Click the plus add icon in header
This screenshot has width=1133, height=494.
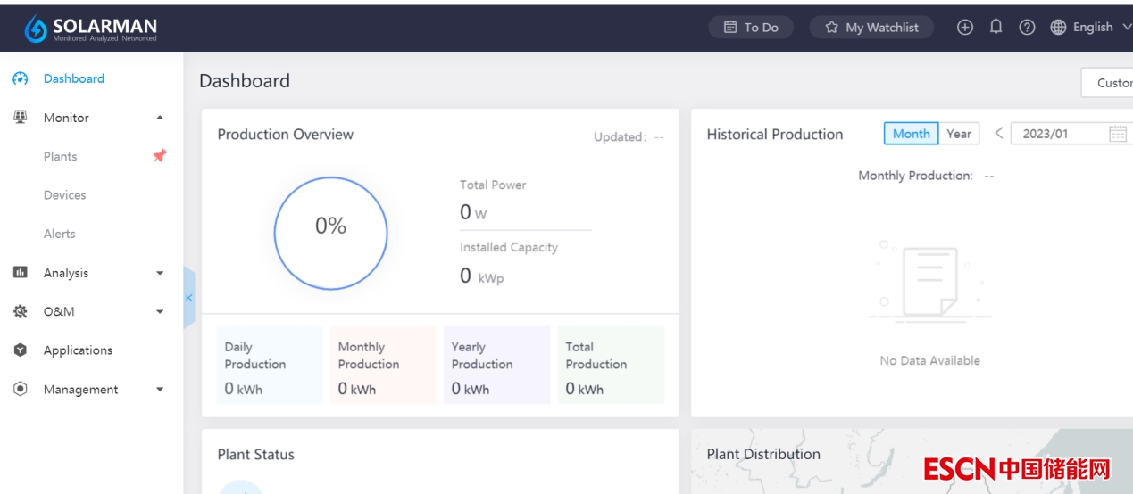(x=964, y=28)
